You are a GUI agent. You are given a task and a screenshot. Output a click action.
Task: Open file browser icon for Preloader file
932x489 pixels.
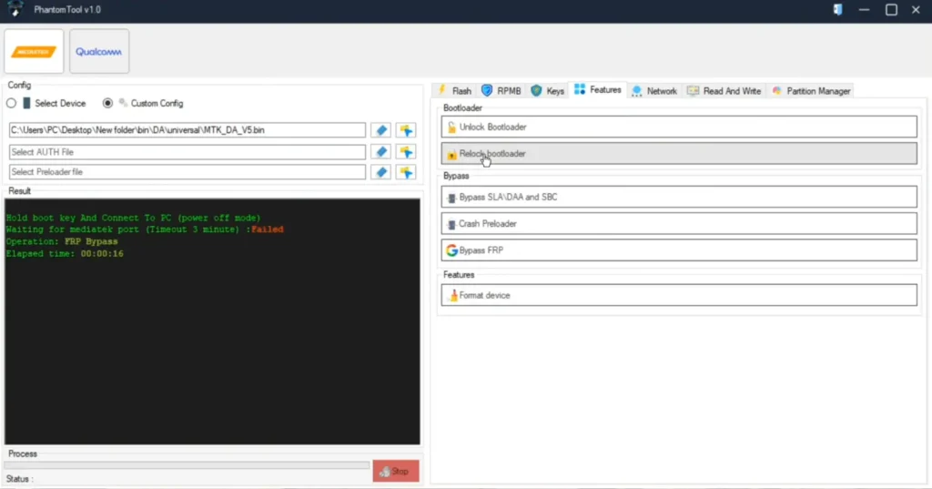point(405,172)
